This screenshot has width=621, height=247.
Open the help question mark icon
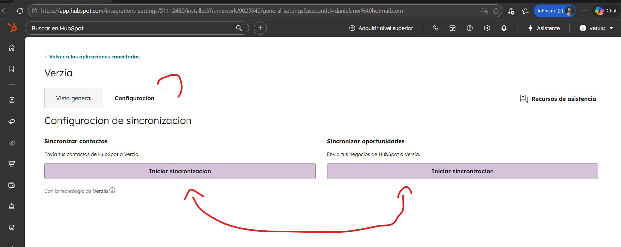tap(470, 28)
